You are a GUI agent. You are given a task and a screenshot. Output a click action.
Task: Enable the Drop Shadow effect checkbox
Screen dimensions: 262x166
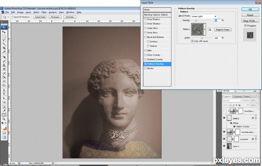click(x=145, y=19)
